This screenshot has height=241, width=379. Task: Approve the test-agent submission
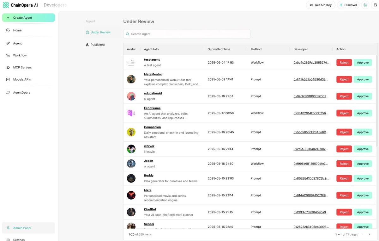point(363,63)
